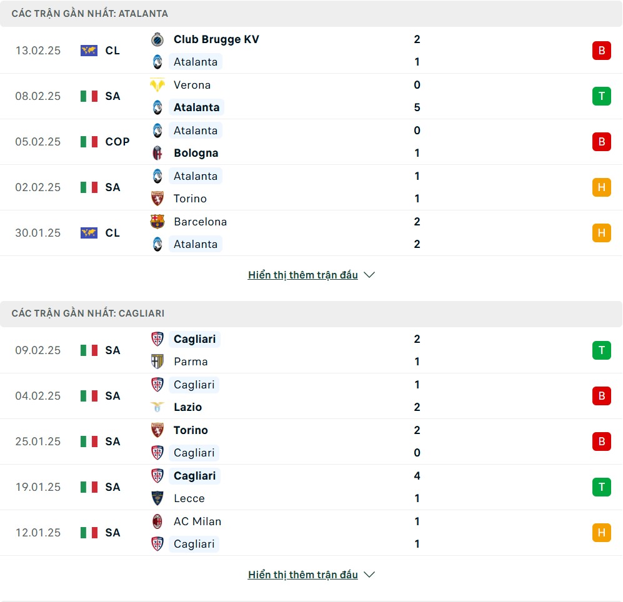Click red B badge for Club Brugge match

[602, 51]
